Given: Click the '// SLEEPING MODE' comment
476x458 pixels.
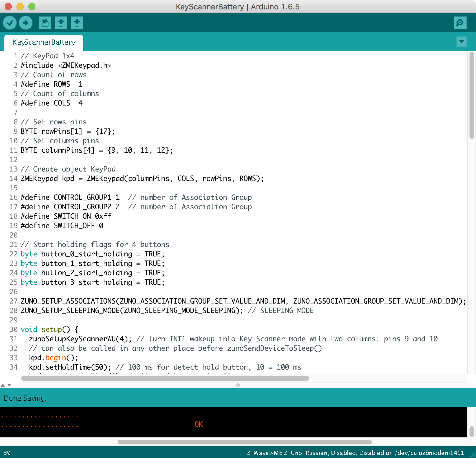Looking at the screenshot, I should point(281,311).
